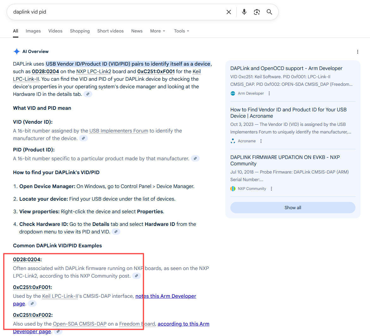Open three-dot menu beside Acroname source
This screenshot has height=336, width=370.
pos(261,141)
